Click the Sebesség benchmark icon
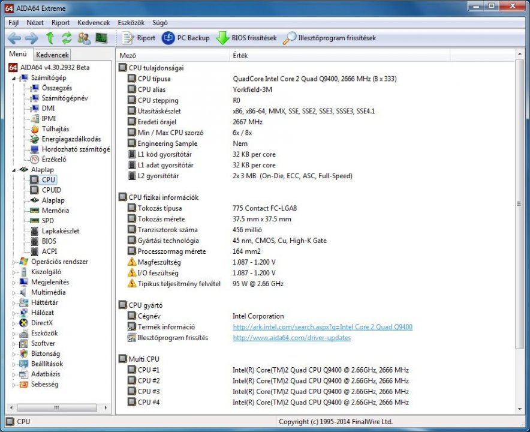Screen dimensions: 530x432 coord(23,385)
